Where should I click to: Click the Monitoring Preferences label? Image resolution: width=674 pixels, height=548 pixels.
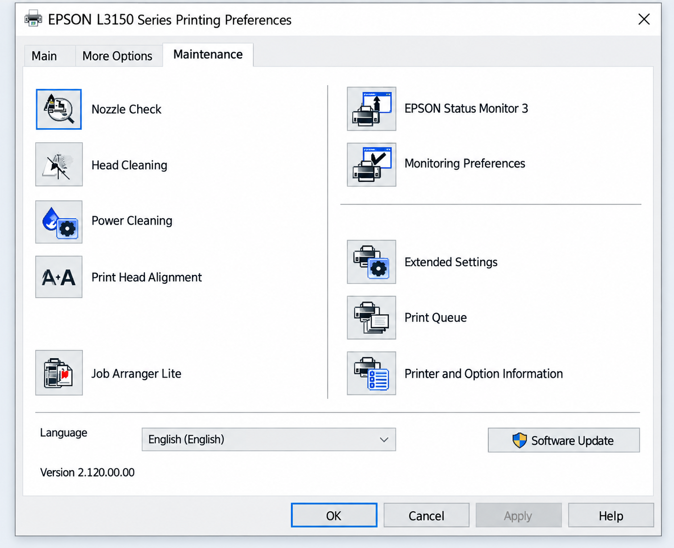coord(465,164)
